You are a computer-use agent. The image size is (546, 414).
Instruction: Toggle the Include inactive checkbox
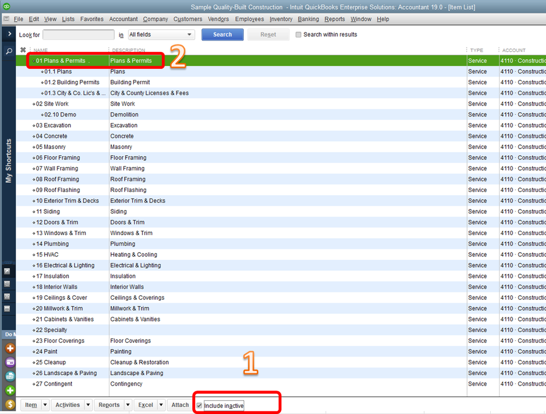[199, 405]
